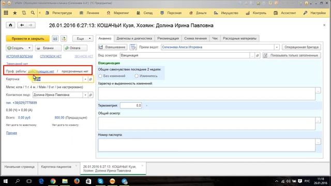Open the 1C application taskbar icon
Image resolution: width=331 pixels, height=186 pixels.
click(x=112, y=181)
